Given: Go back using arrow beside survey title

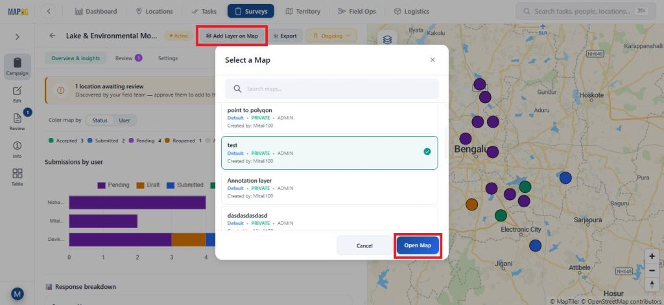Looking at the screenshot, I should (x=53, y=36).
